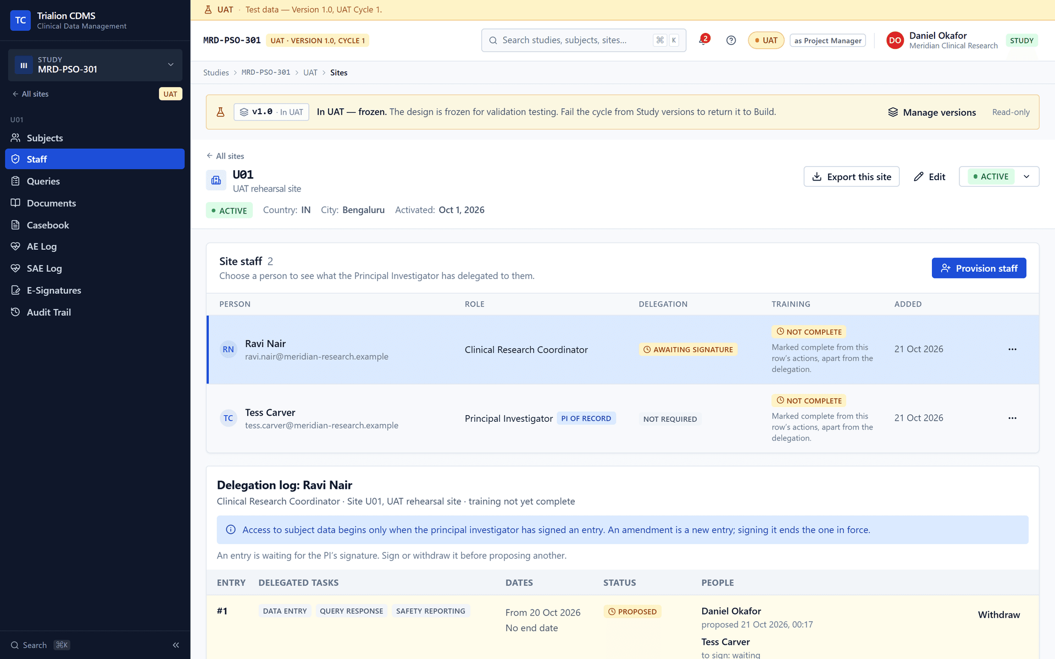Click Manage versions
Viewport: 1055px width, 659px height.
932,112
